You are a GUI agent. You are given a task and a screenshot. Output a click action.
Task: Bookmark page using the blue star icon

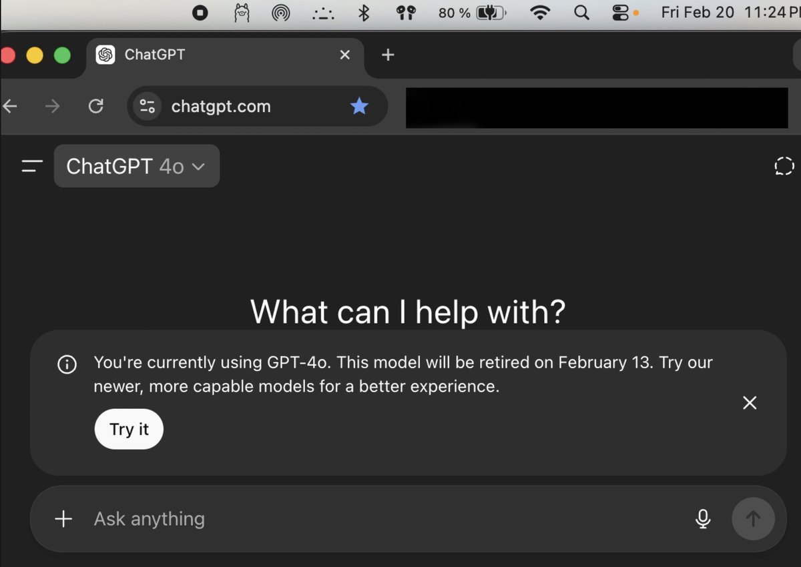click(x=359, y=106)
